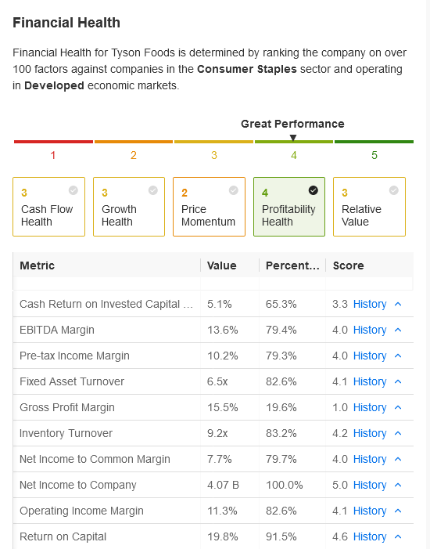Sort by the Metric column header
This screenshot has width=430, height=549.
coord(106,265)
